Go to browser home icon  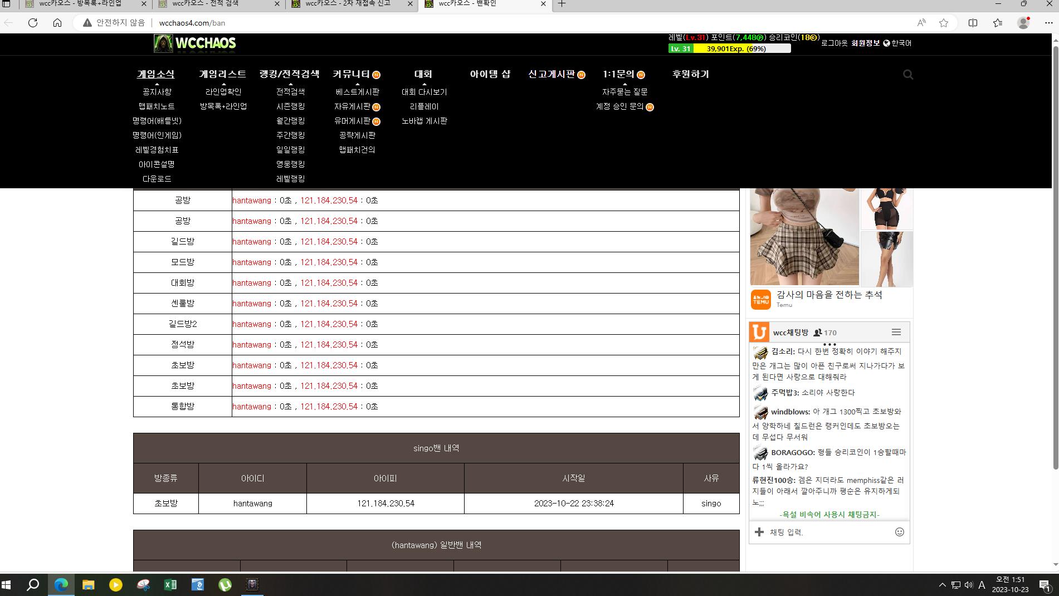coord(57,23)
